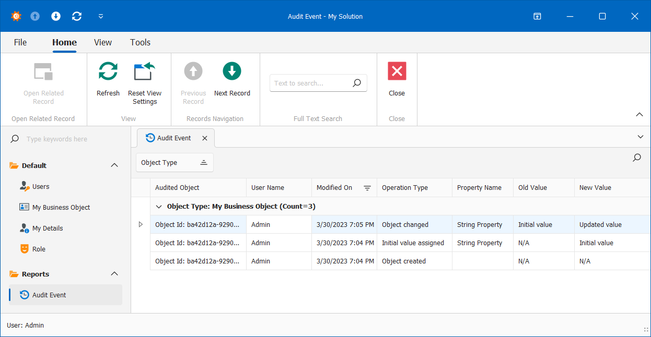Click the Previous Record ribbon button

193,83
